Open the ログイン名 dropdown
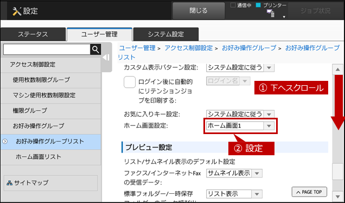 228,81
